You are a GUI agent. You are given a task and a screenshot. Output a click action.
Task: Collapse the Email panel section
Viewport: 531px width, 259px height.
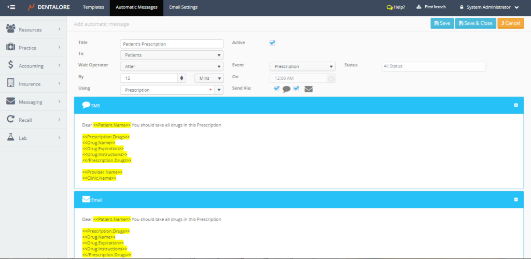(516, 199)
